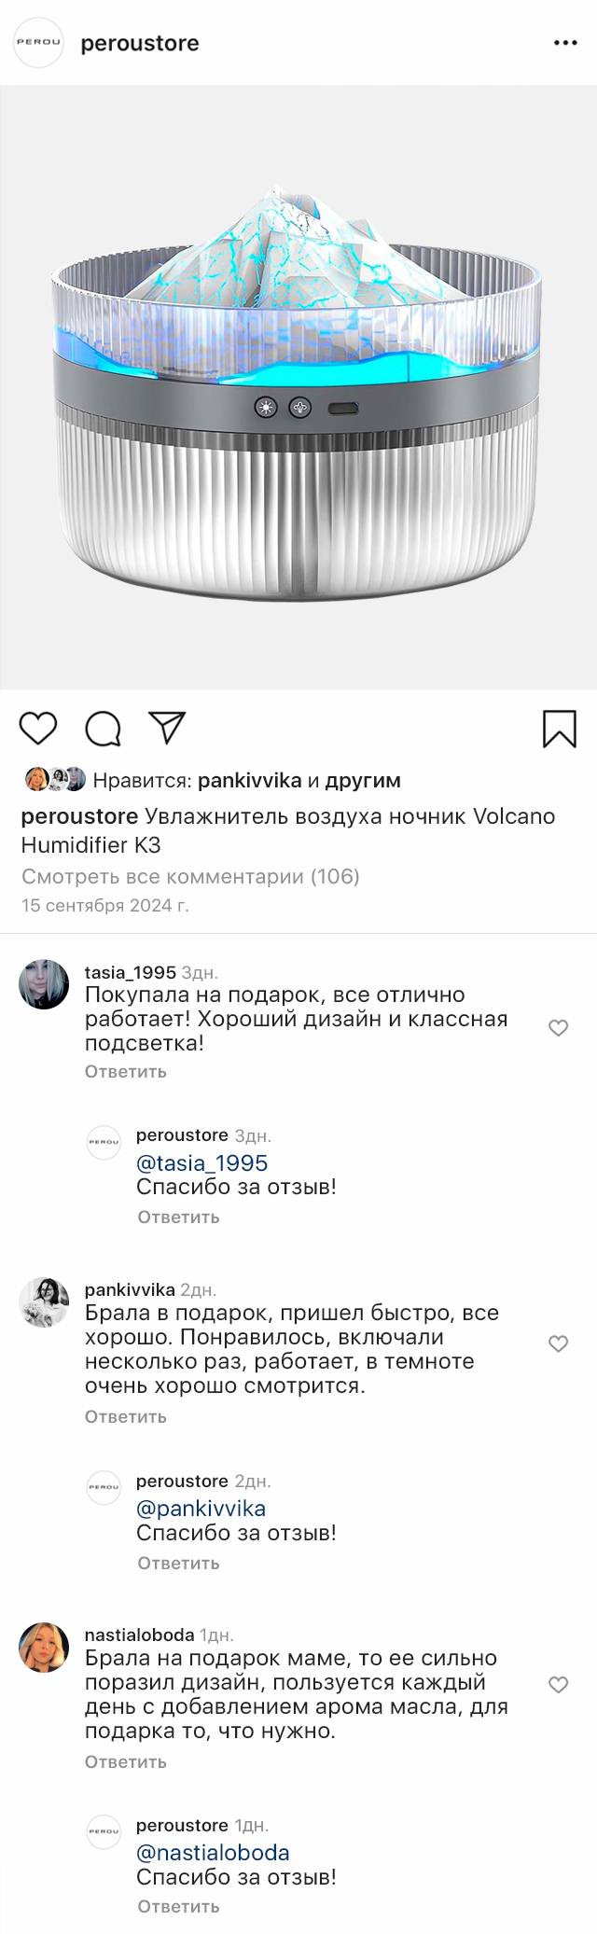
Task: Open comments via speech bubble icon
Action: [x=103, y=729]
